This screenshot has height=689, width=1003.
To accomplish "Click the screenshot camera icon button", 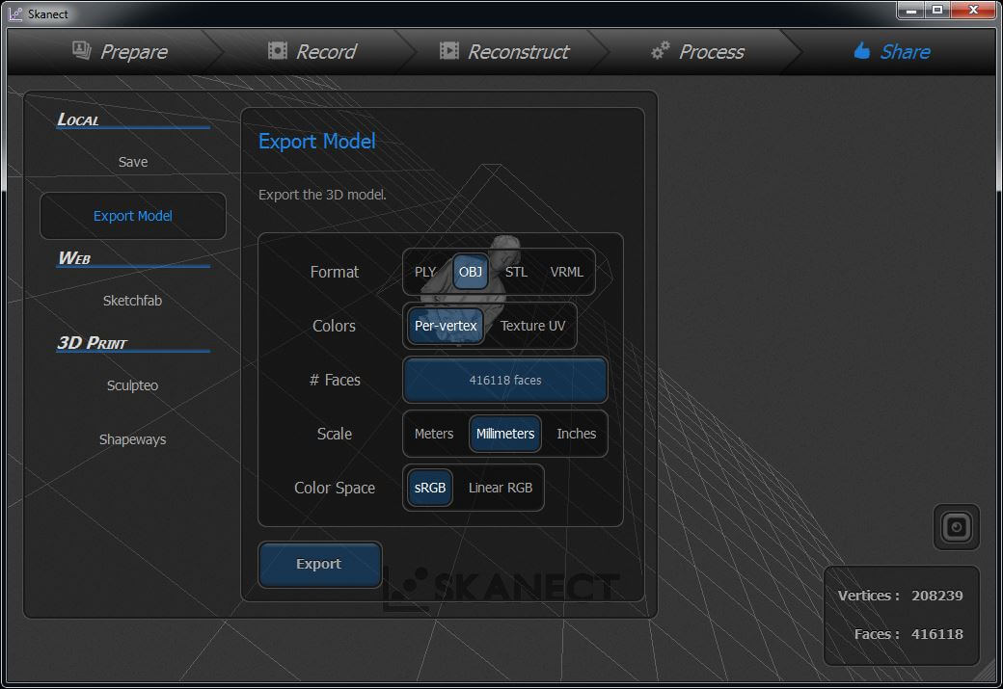I will (x=957, y=527).
